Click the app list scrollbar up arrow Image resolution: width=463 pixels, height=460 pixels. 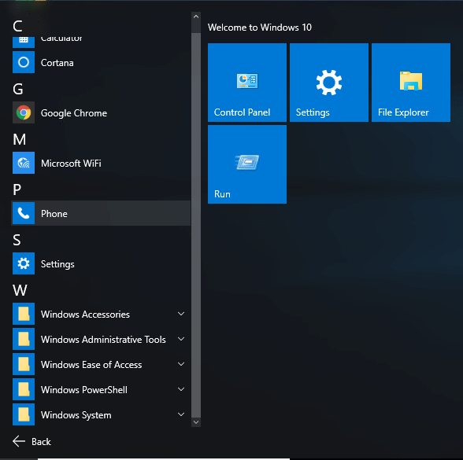tap(196, 17)
